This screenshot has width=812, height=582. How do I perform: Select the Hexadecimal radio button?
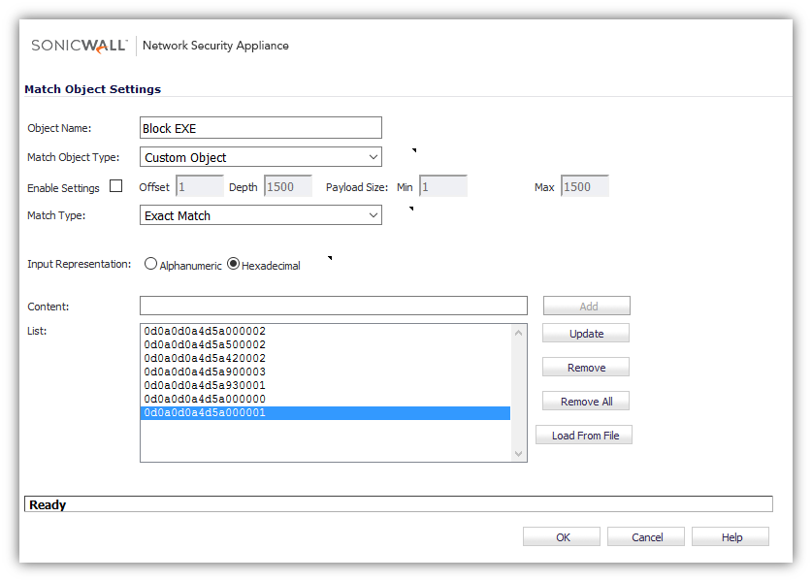pos(233,264)
